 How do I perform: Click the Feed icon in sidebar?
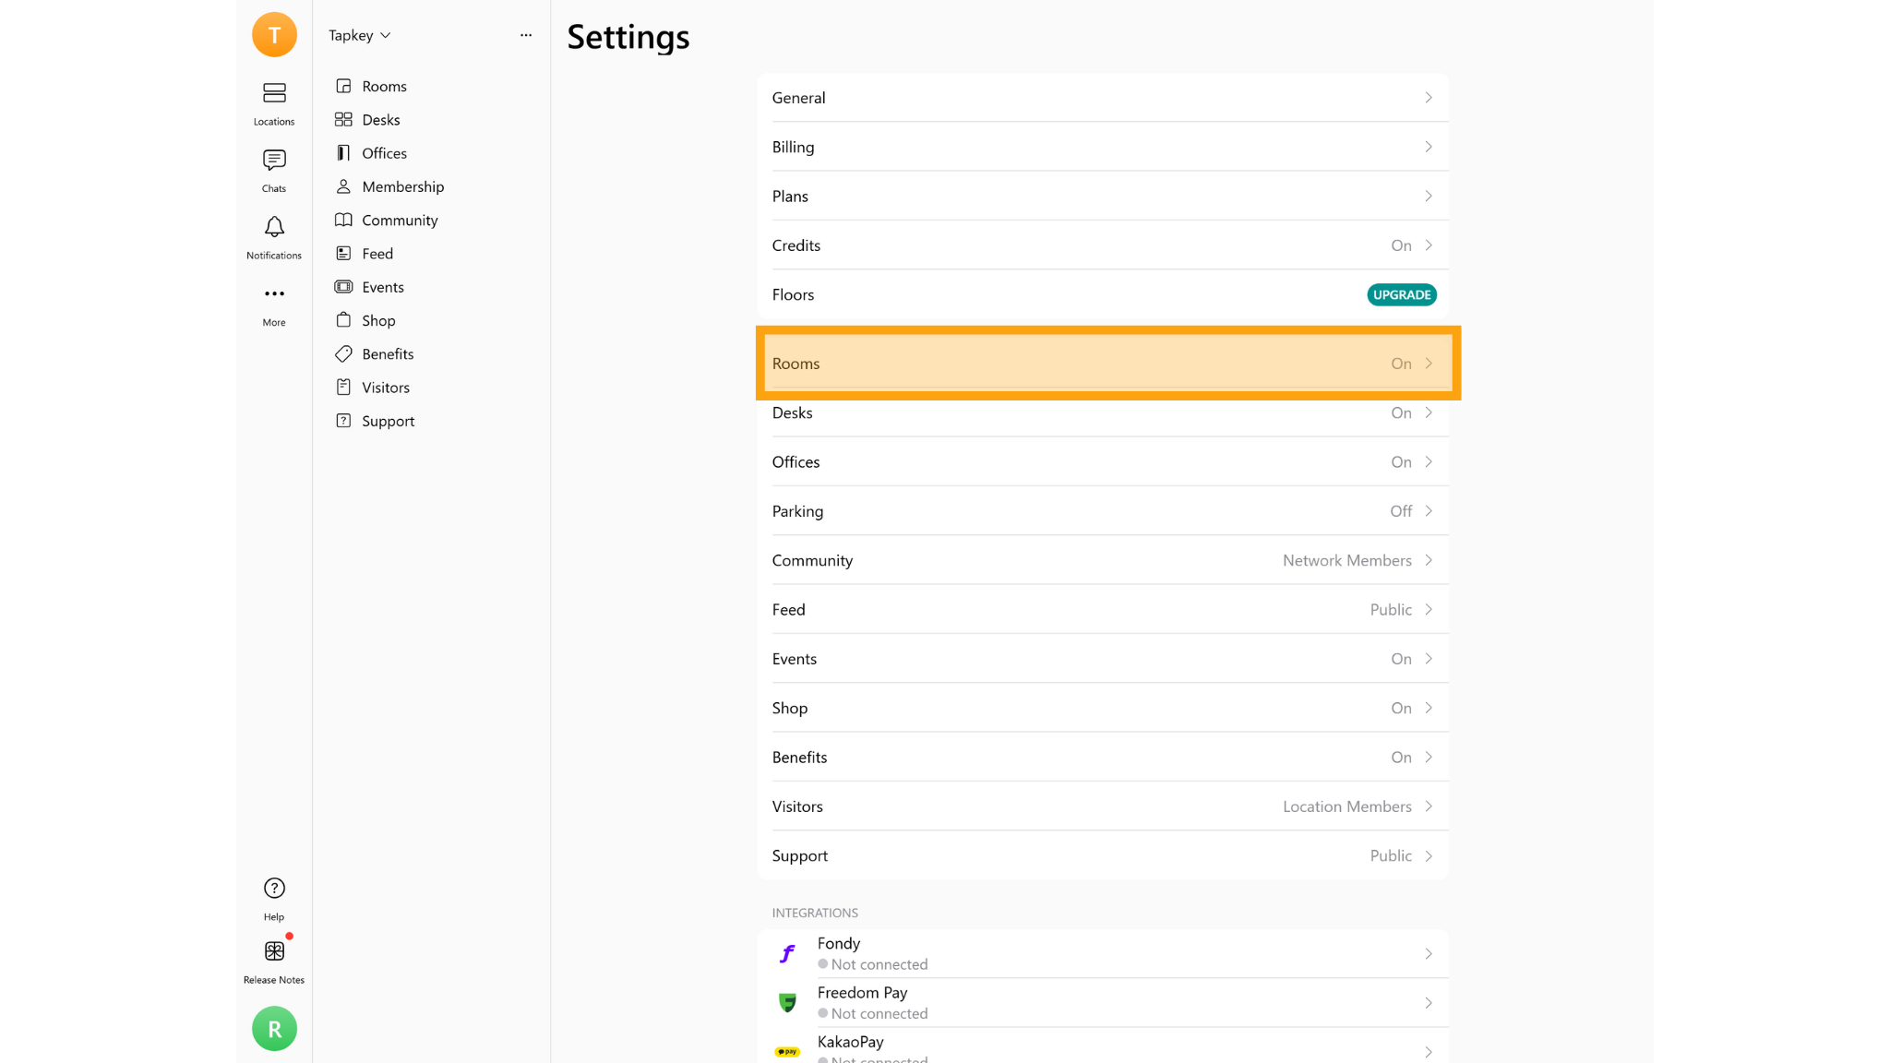[343, 253]
